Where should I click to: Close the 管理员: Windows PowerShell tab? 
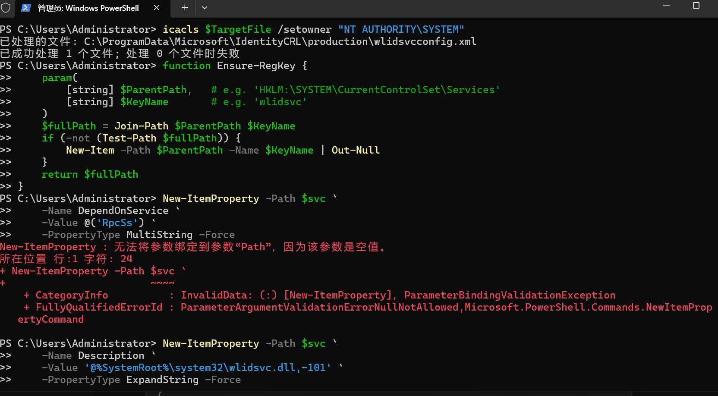156,8
